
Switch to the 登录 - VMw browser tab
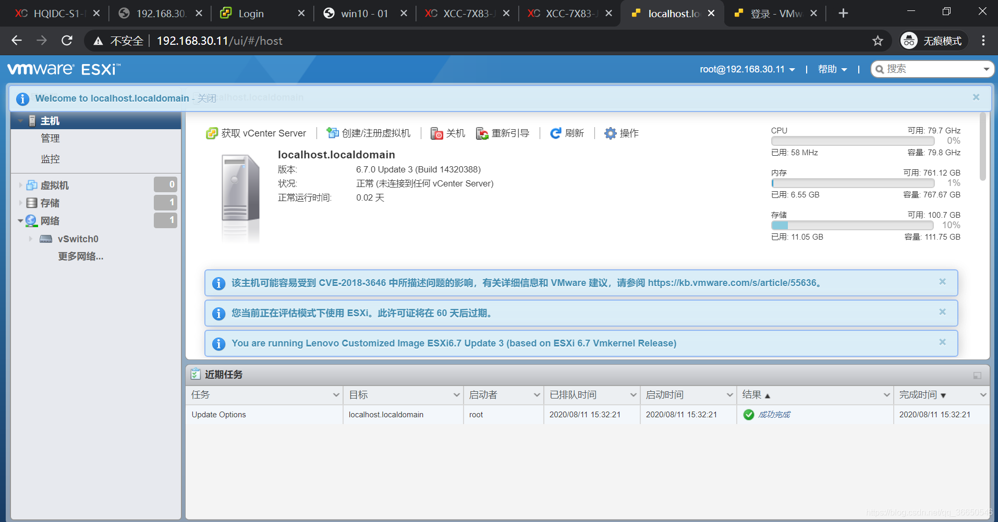click(x=775, y=14)
